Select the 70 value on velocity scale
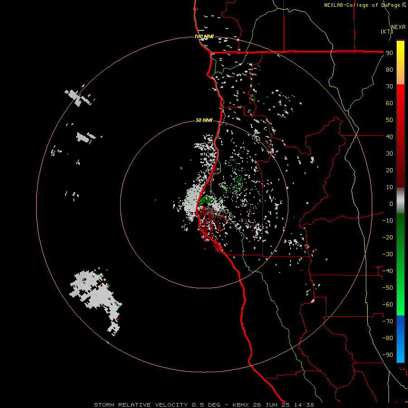The image size is (408, 408). pos(389,87)
